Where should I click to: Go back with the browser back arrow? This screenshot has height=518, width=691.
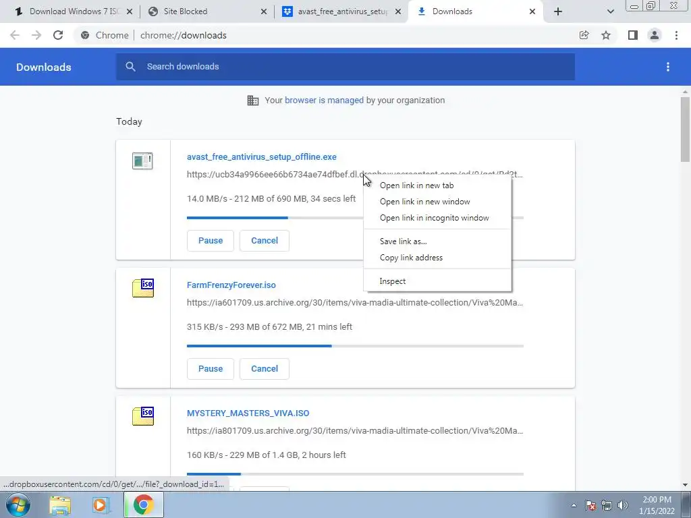tap(15, 35)
